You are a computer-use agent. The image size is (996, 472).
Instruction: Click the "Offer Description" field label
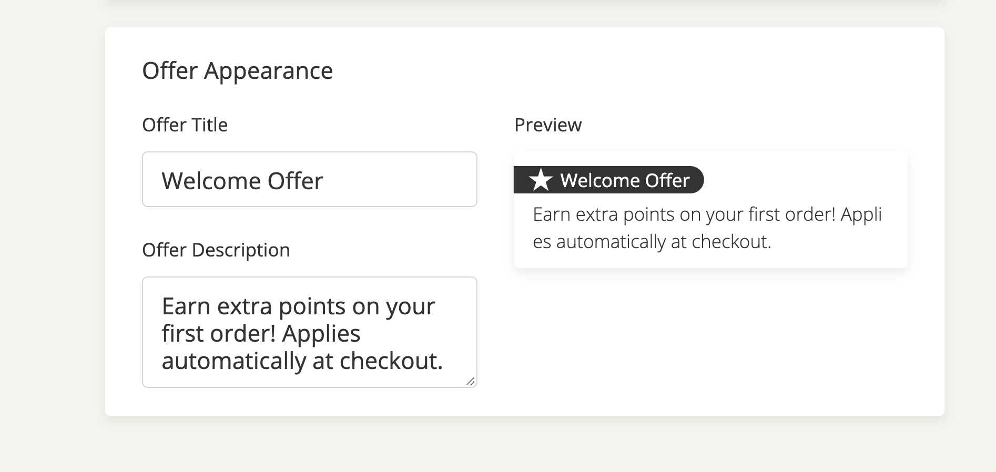click(216, 250)
